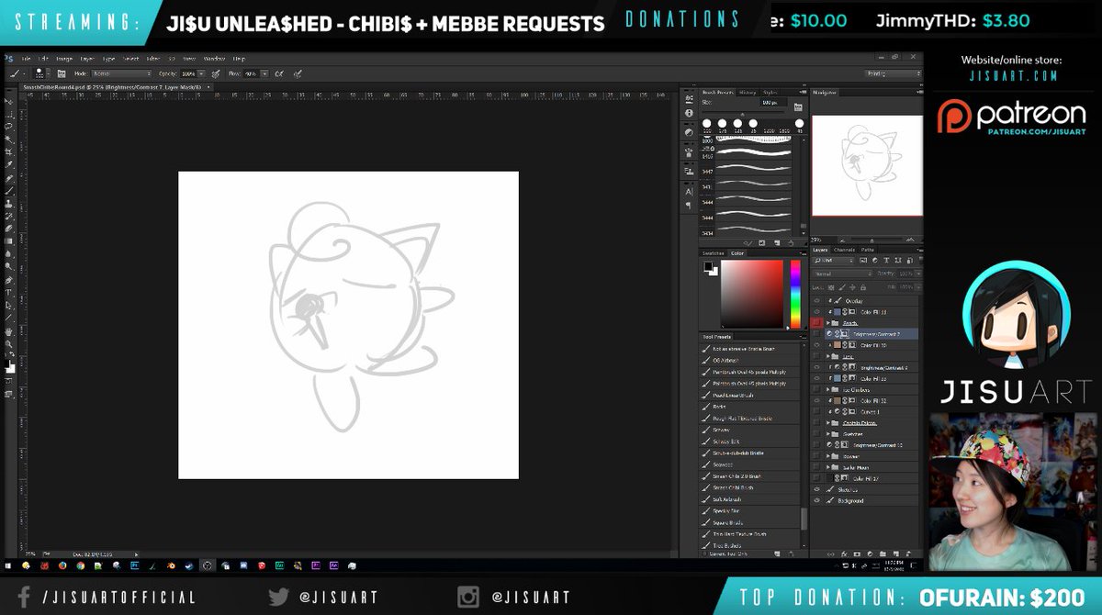Switch to the History tab
The image size is (1102, 615).
[x=748, y=93]
